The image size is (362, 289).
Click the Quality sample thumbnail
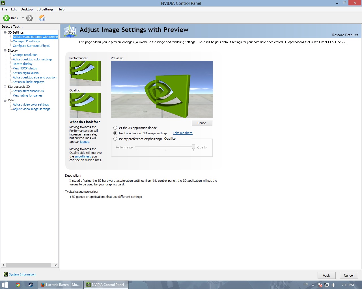[x=85, y=106]
